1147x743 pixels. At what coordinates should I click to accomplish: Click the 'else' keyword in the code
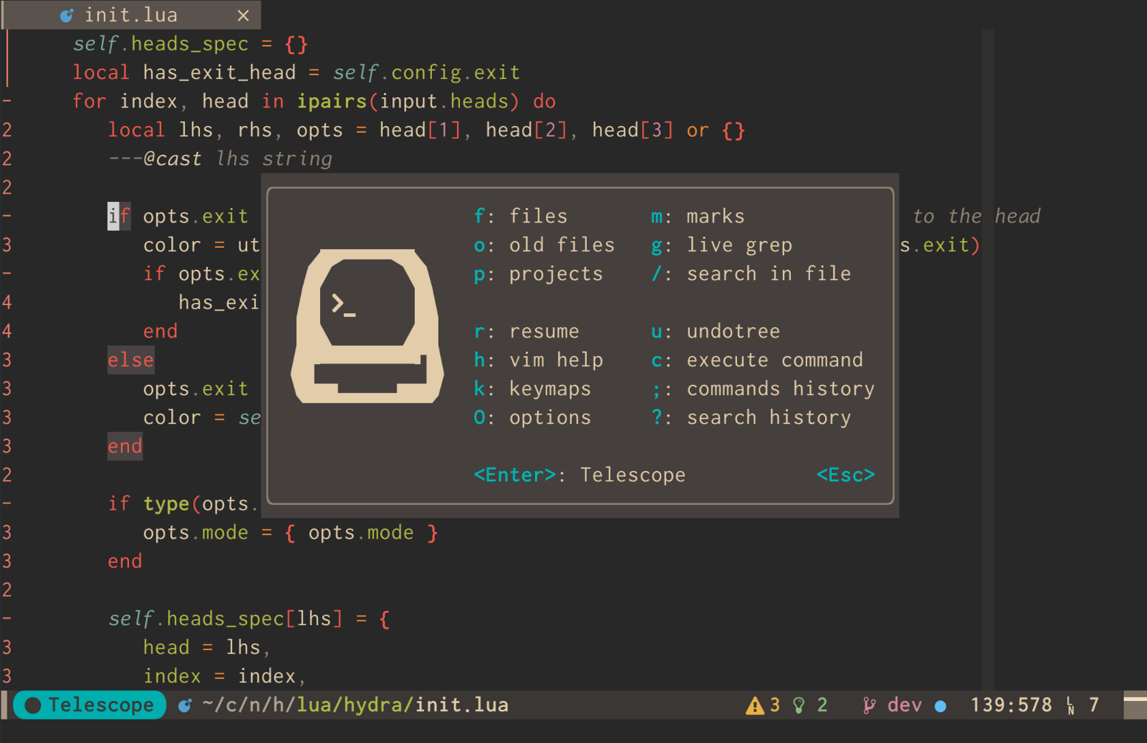coord(131,360)
